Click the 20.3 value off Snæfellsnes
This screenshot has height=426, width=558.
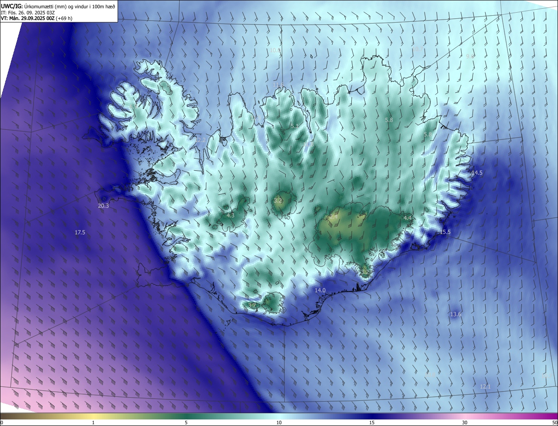[103, 206]
